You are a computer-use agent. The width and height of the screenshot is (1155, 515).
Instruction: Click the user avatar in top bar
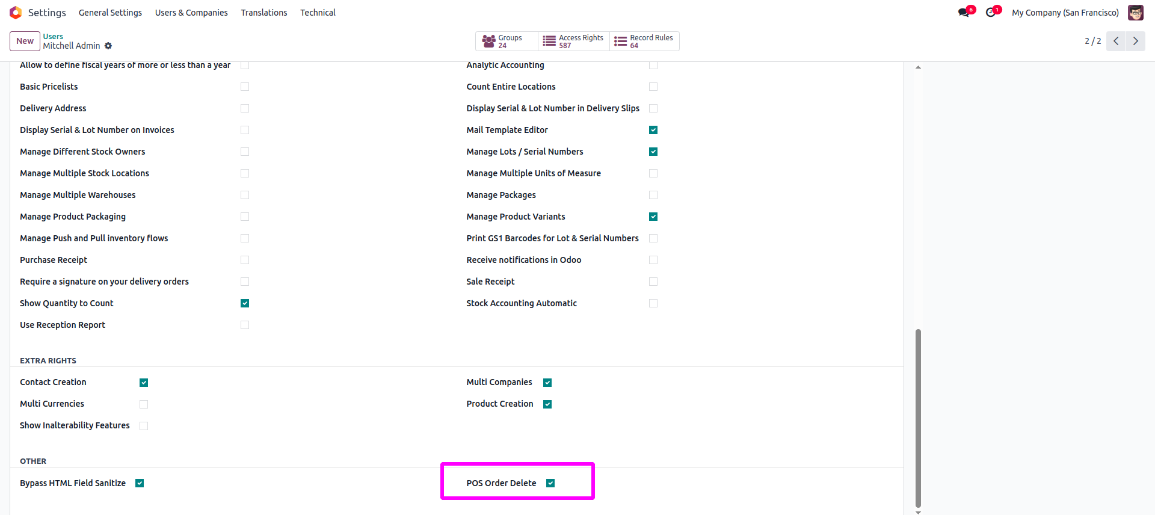pyautogui.click(x=1135, y=13)
